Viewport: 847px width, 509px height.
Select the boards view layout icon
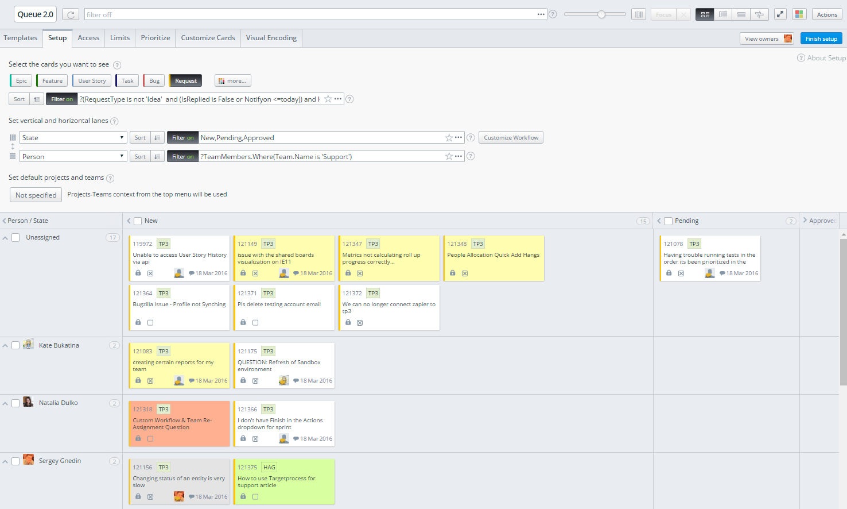pos(705,14)
